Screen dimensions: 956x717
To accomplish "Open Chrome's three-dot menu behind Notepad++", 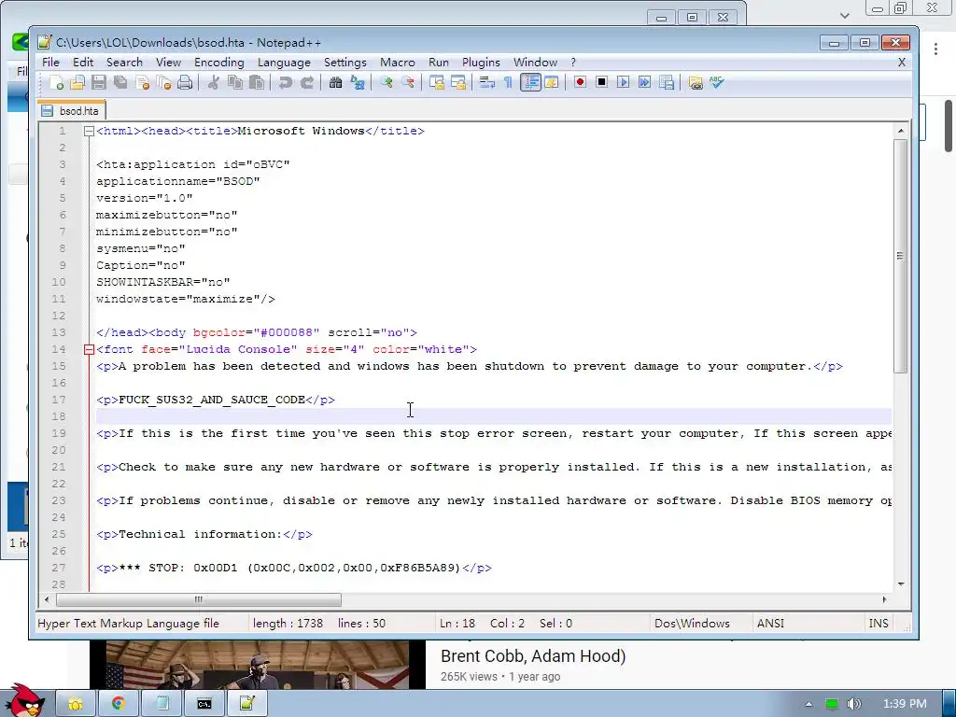I will (935, 49).
